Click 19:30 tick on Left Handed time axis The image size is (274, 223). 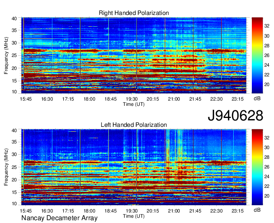[132, 211]
